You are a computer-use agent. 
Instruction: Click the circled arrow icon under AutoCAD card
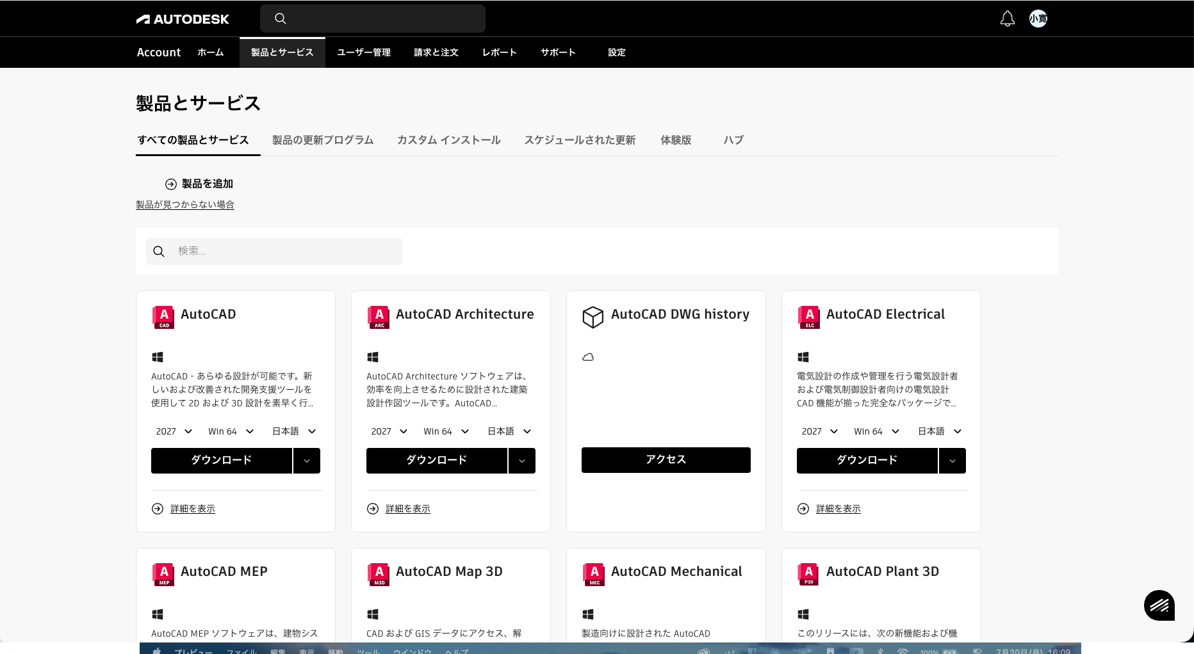pyautogui.click(x=158, y=509)
